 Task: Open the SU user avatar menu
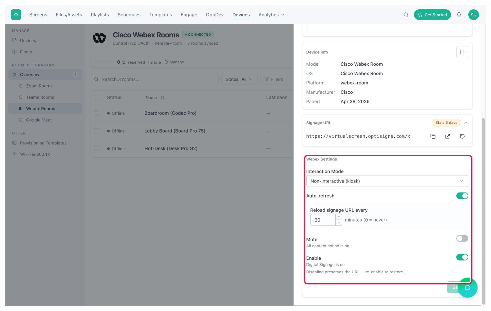pyautogui.click(x=474, y=15)
